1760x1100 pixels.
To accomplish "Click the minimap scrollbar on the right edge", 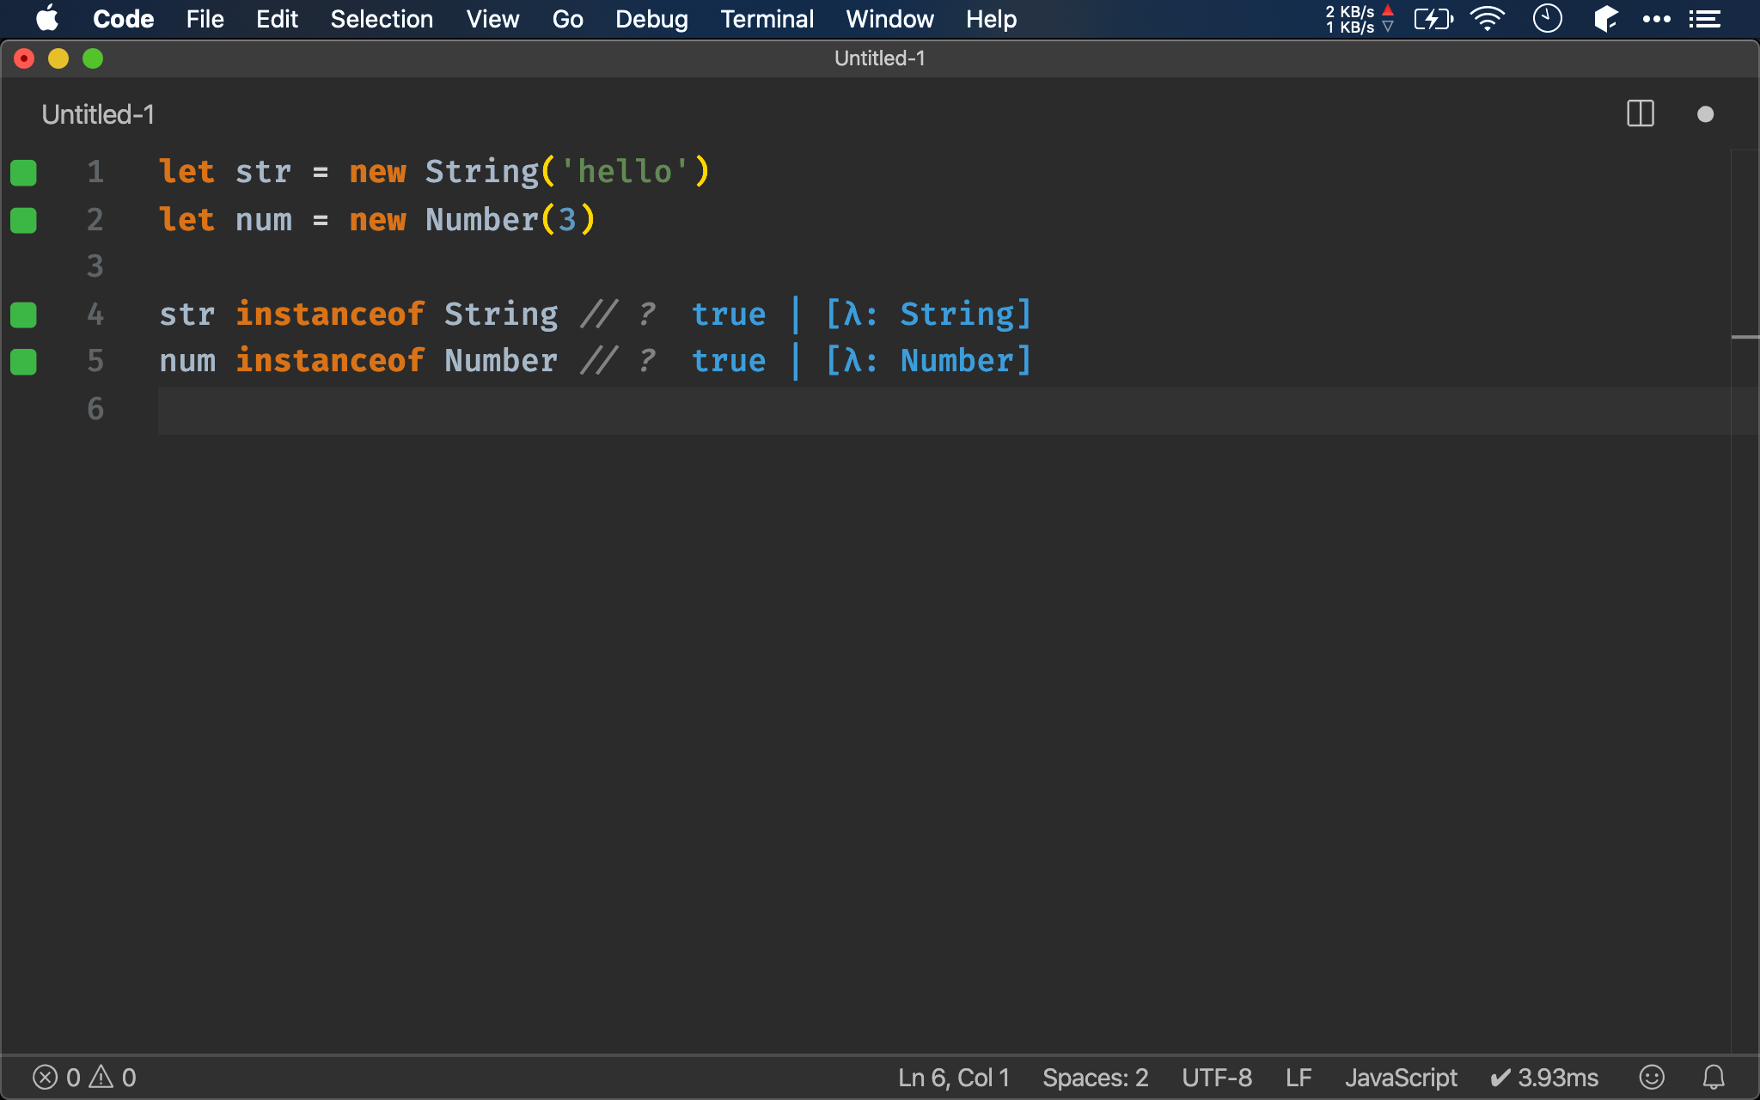I will (x=1745, y=337).
